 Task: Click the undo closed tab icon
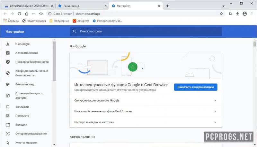(x=34, y=14)
